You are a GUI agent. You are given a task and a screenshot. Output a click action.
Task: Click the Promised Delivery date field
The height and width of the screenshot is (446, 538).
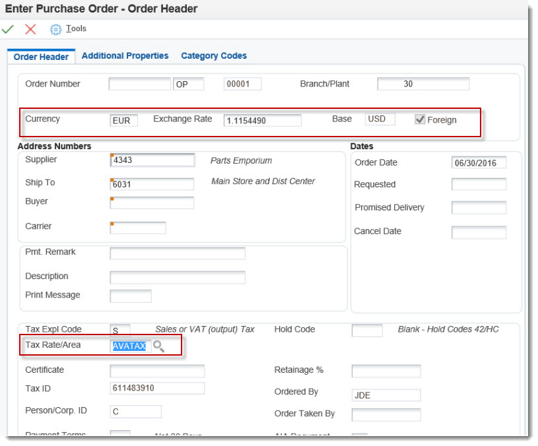[x=479, y=208]
